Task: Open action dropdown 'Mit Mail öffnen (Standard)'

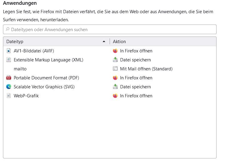Action: (x=163, y=69)
